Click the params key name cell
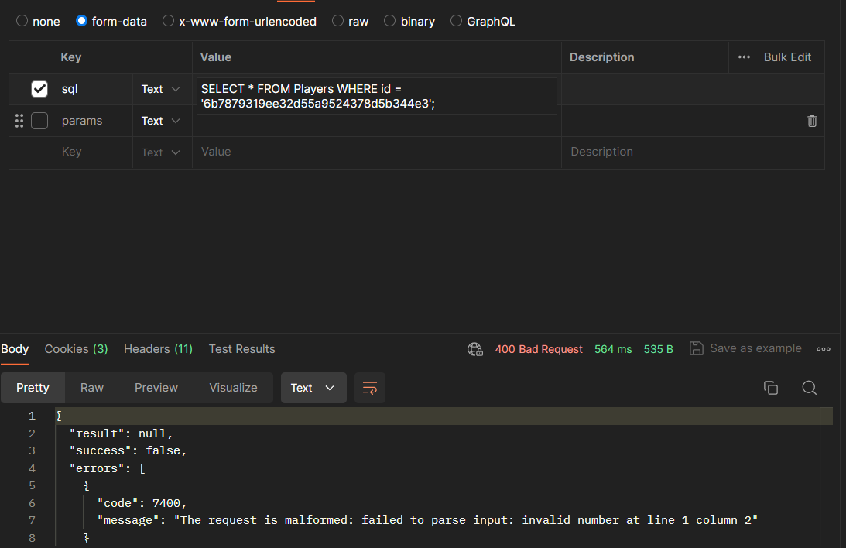This screenshot has width=846, height=548. [x=93, y=121]
